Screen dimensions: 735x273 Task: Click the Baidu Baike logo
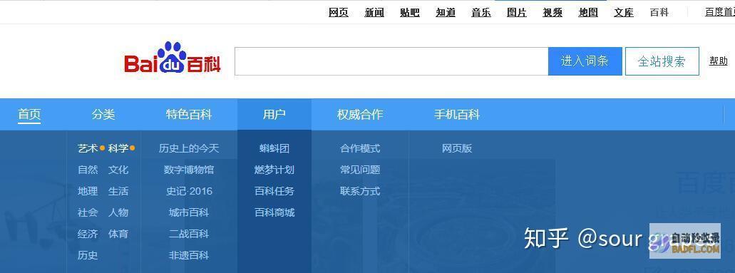click(x=173, y=58)
